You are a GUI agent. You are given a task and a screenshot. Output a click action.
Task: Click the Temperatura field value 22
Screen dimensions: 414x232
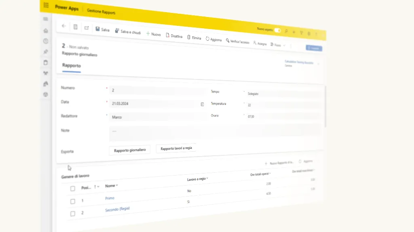284,105
